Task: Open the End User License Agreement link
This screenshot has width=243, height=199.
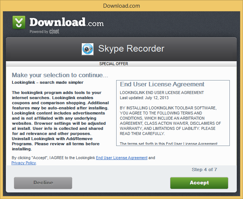Action: (122, 158)
